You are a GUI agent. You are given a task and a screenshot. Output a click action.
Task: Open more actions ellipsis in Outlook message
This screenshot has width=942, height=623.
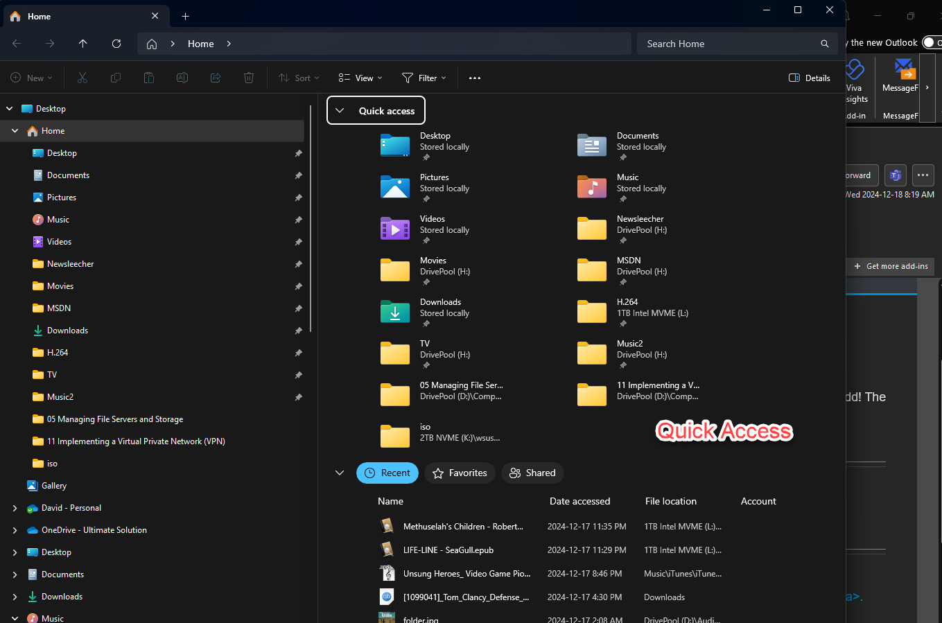point(923,175)
